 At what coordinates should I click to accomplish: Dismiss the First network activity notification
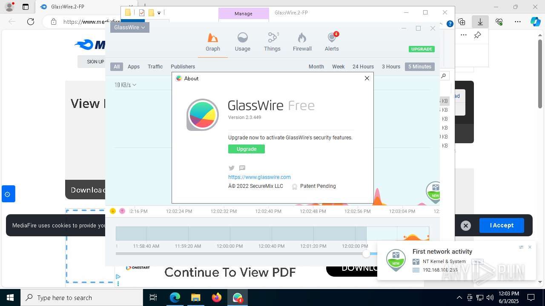point(530,247)
